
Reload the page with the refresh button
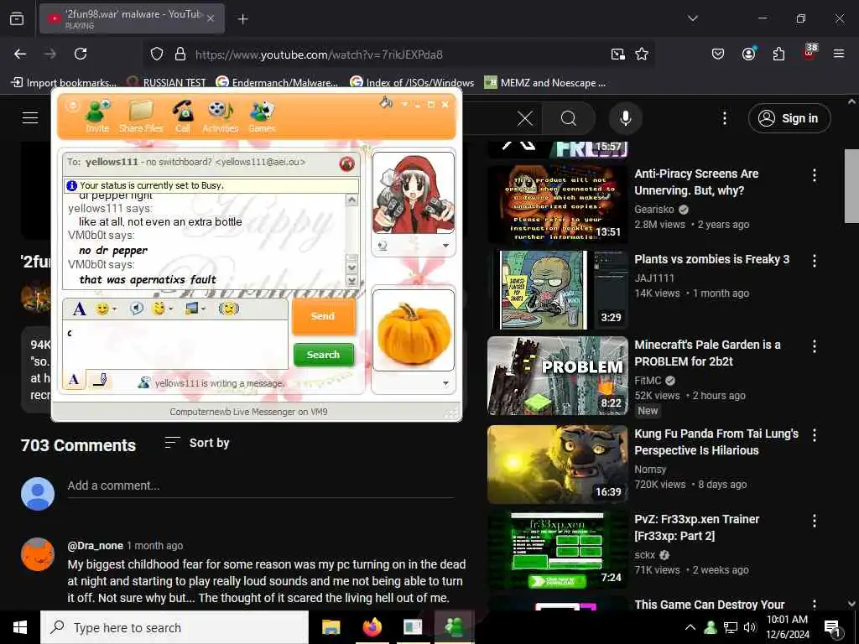coord(81,54)
